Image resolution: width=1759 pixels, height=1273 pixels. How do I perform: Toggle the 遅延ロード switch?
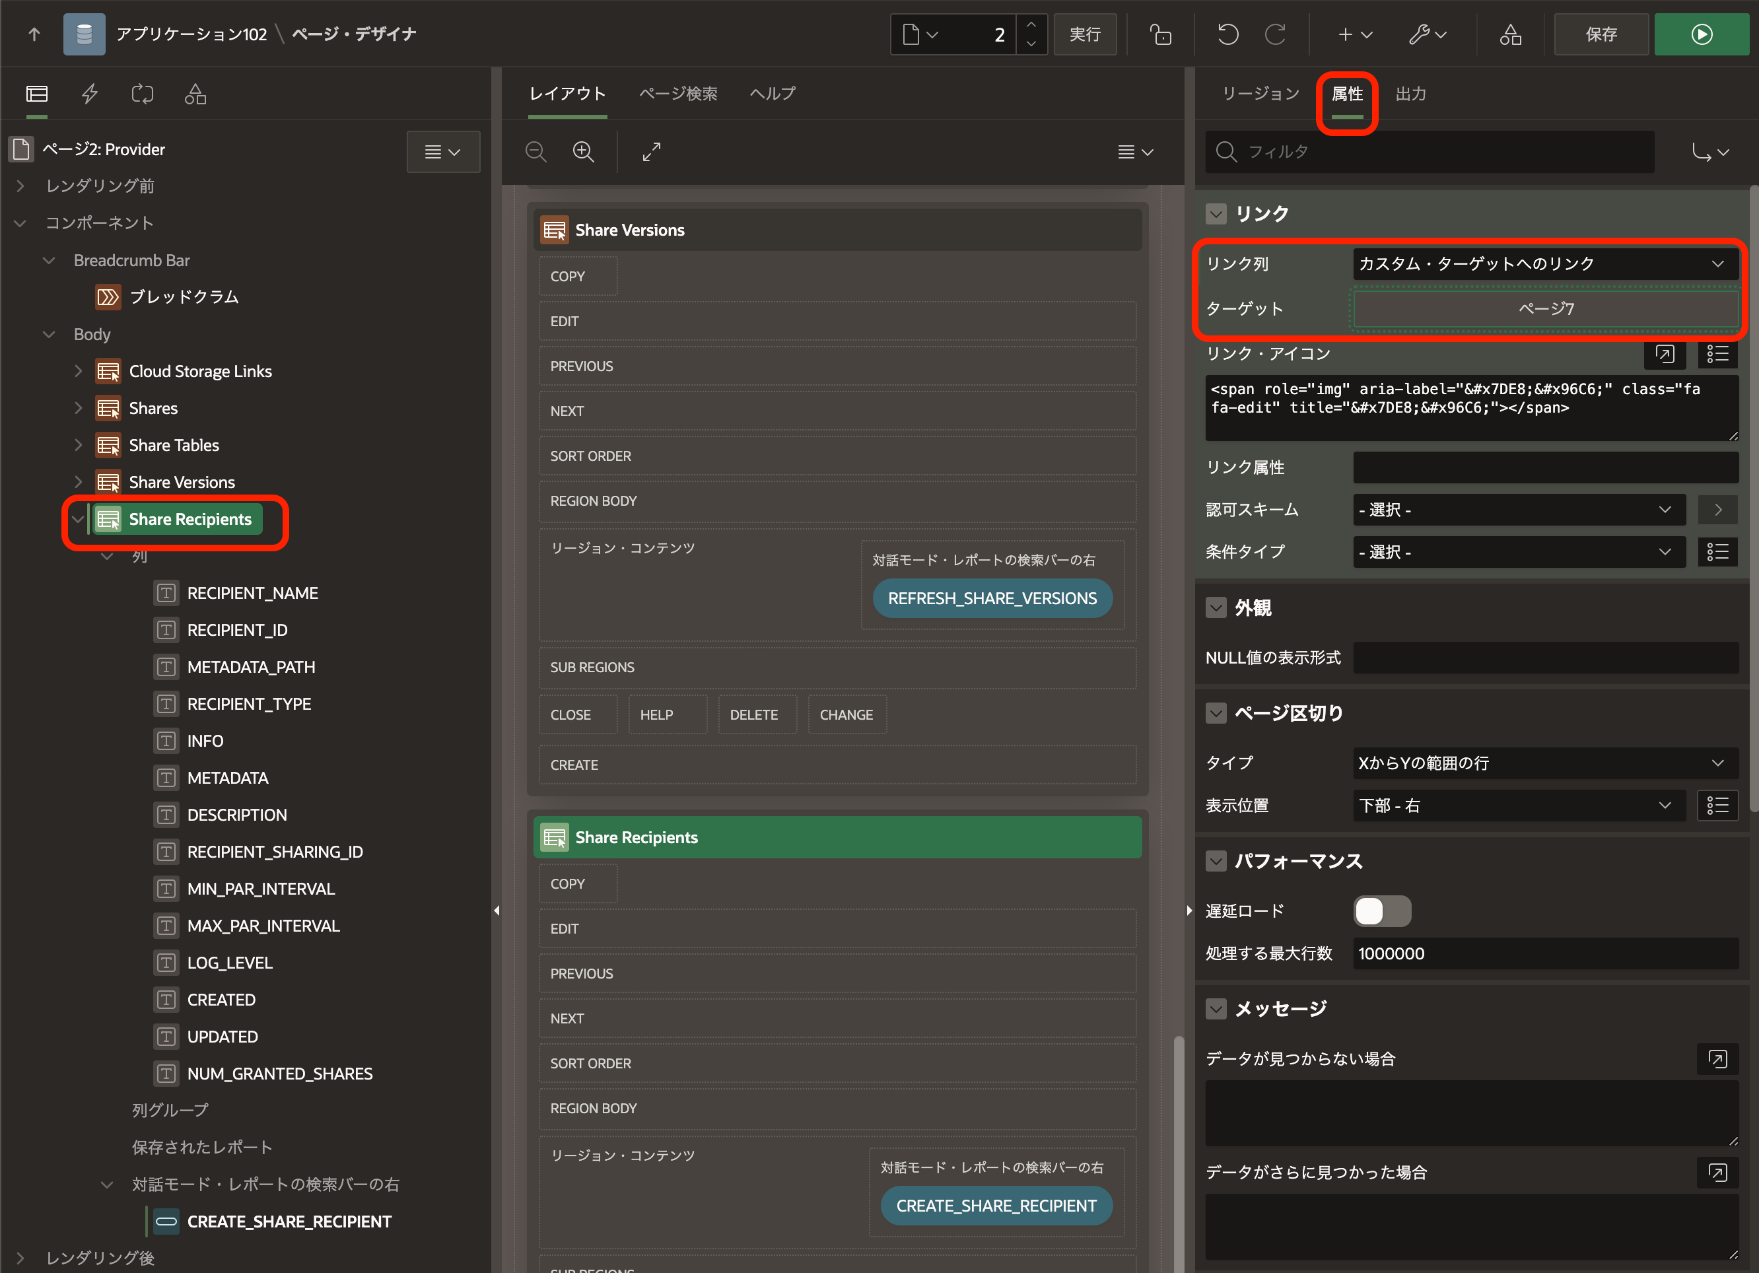pos(1381,911)
